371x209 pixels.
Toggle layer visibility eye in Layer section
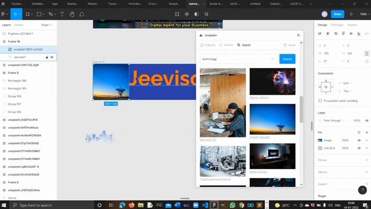pyautogui.click(x=367, y=121)
